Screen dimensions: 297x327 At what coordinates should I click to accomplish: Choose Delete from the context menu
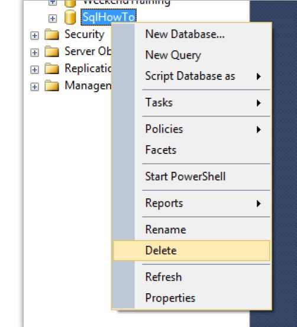pos(192,251)
